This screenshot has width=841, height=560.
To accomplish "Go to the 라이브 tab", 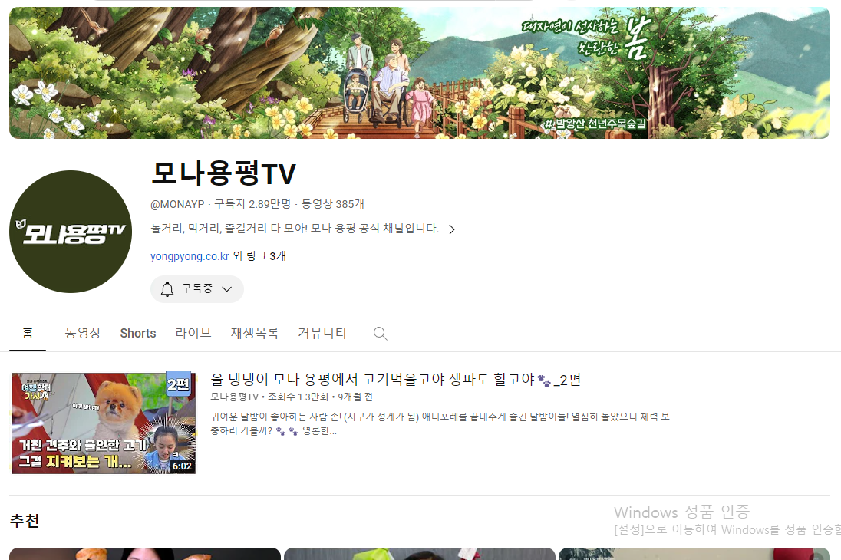I will [193, 334].
